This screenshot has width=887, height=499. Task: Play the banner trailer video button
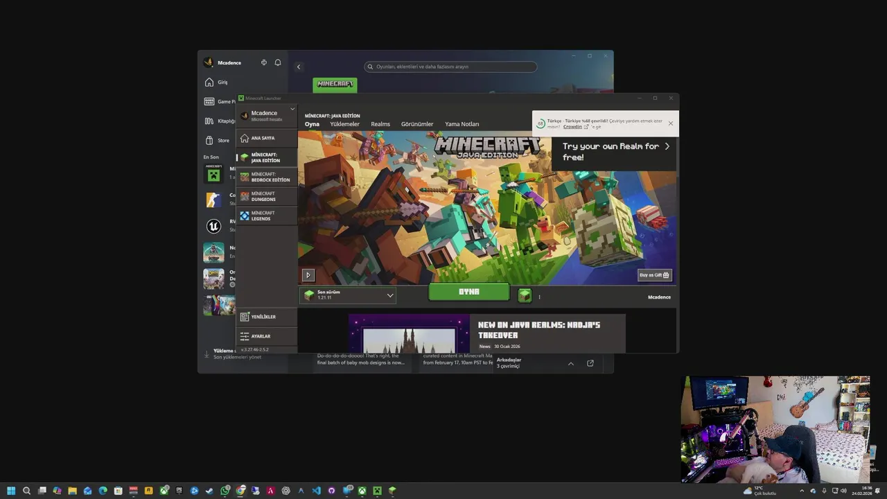coord(308,275)
